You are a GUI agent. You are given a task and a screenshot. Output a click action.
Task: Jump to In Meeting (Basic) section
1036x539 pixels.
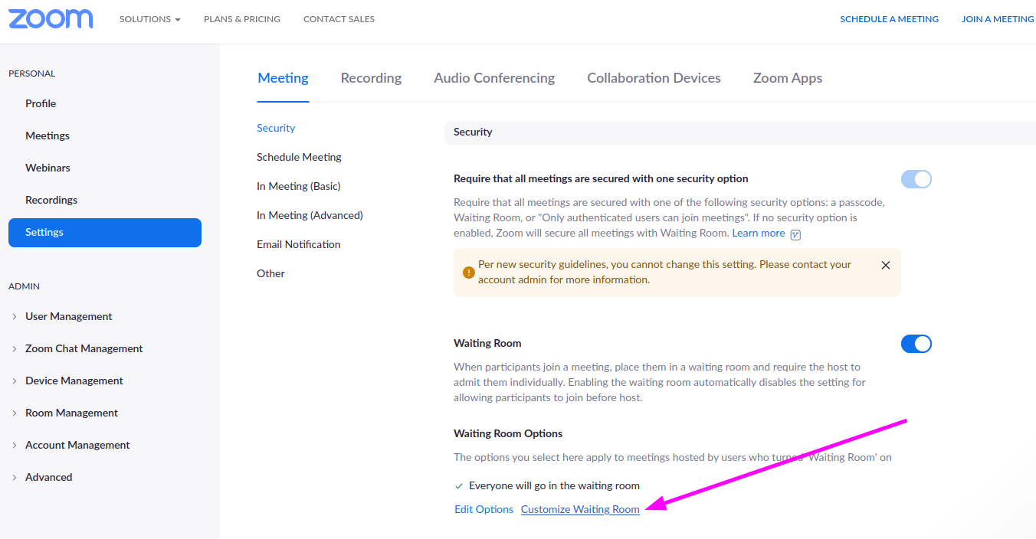(x=298, y=186)
